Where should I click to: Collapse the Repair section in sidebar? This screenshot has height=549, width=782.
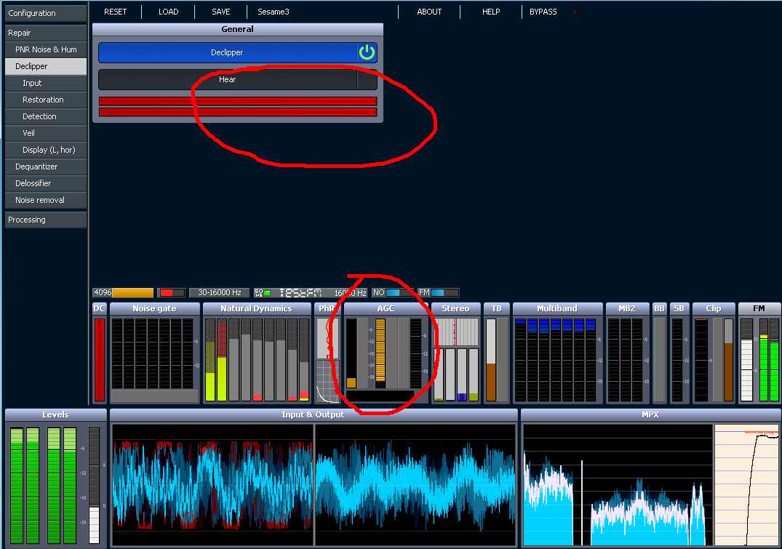coord(46,33)
